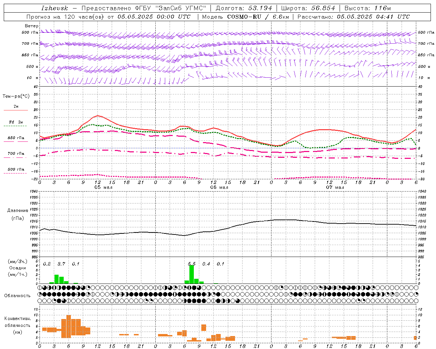
Task: Click the (км) convective cloud unit label
Action: pyautogui.click(x=17, y=332)
